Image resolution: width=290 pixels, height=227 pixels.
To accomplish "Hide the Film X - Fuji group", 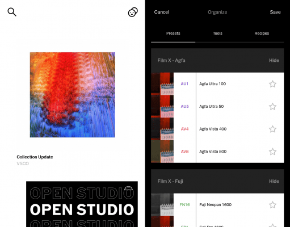I will 274,181.
